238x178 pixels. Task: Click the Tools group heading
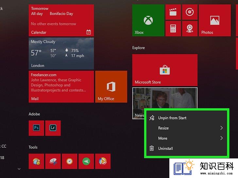33,147
